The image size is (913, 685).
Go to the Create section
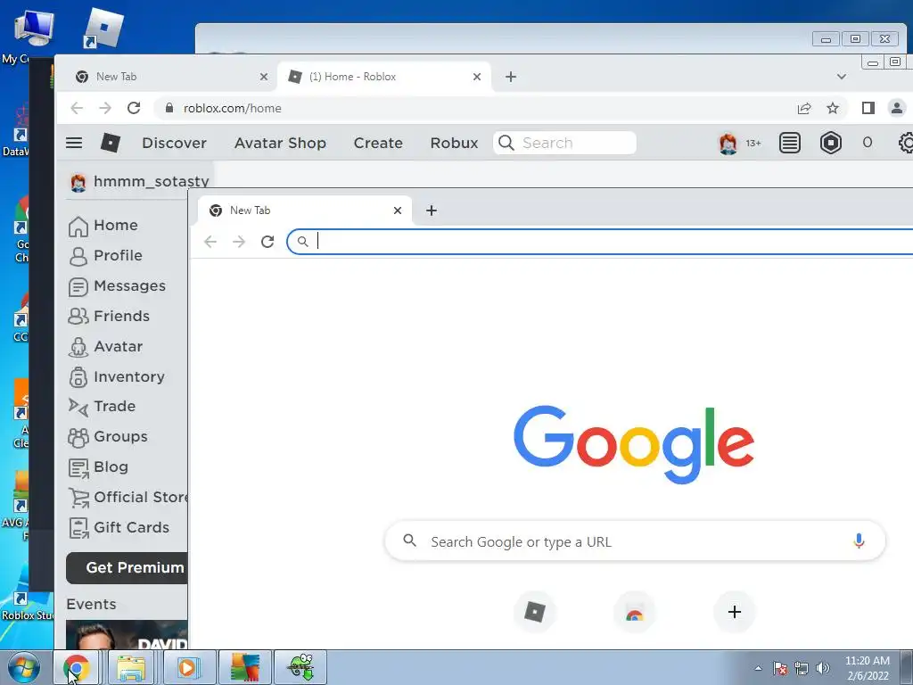pos(378,143)
